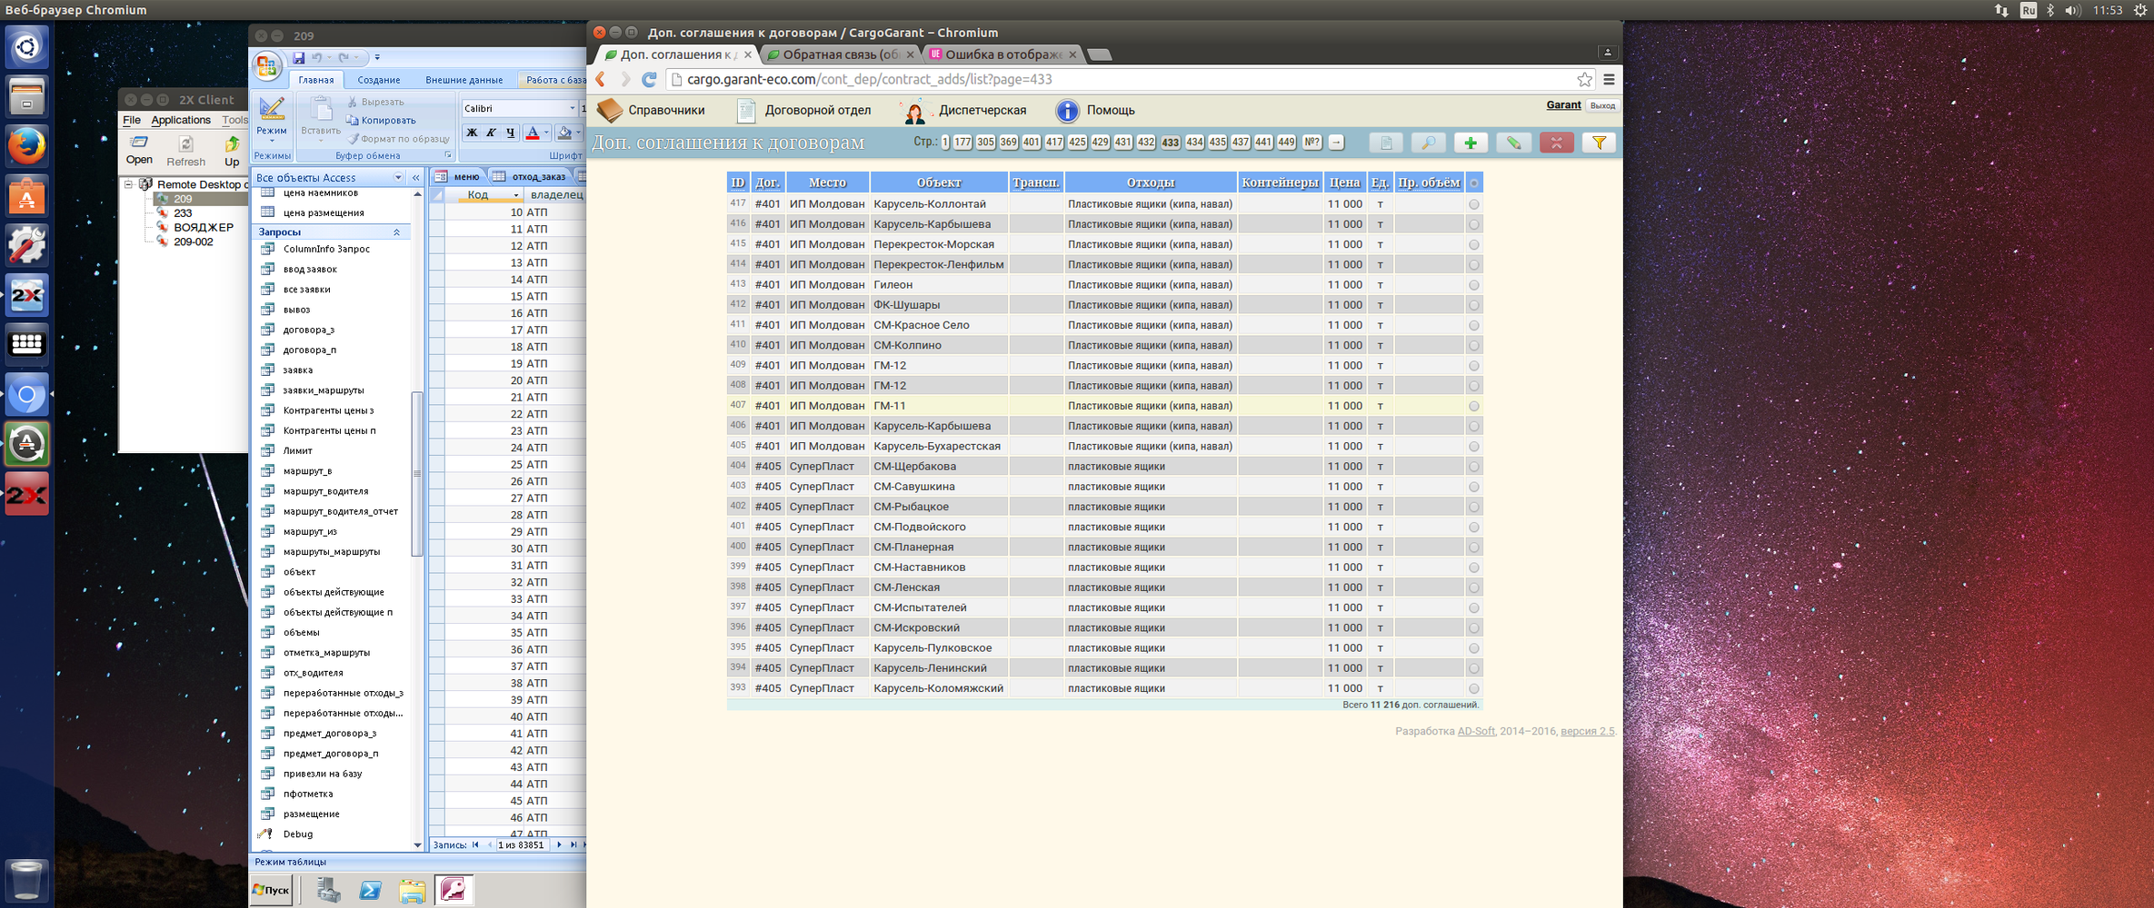Viewport: 2154px width, 908px height.
Task: Open the yellow funnel filter
Action: [1599, 143]
